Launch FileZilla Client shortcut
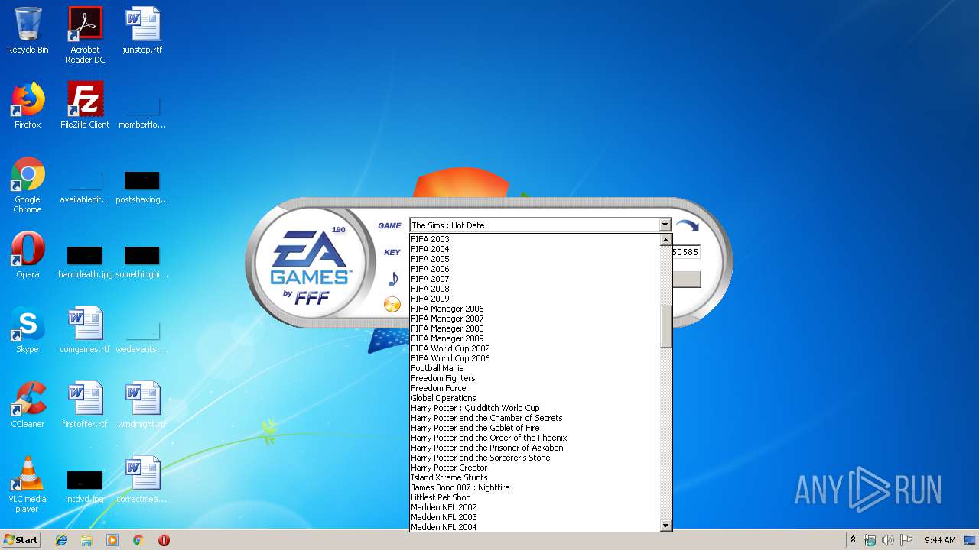This screenshot has height=550, width=979. [x=85, y=105]
